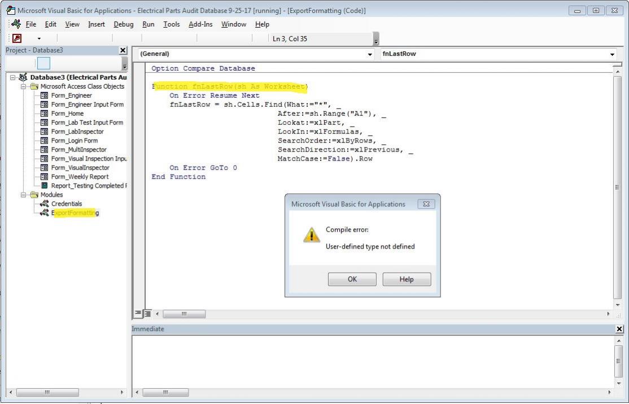Open Project pane toolbar options arrow

125,64
